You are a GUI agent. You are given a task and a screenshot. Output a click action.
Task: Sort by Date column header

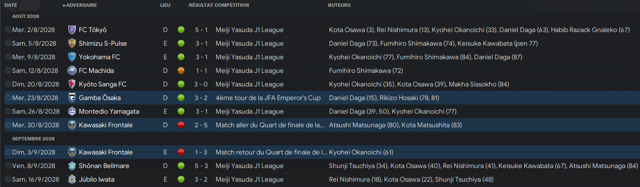(11, 5)
